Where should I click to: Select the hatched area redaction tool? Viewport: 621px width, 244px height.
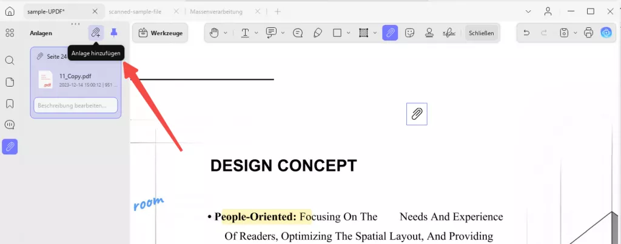[x=364, y=33]
